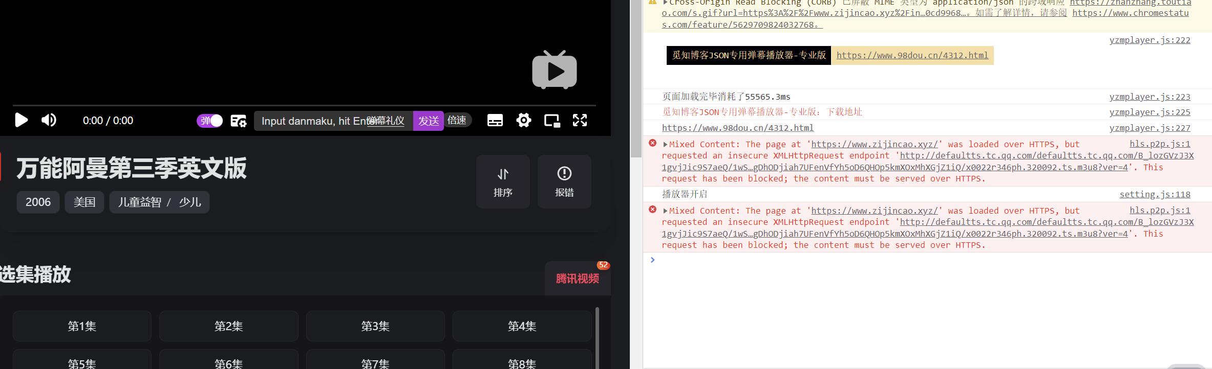The width and height of the screenshot is (1212, 369).
Task: Select the 腾讯视频 source tab
Action: pos(577,279)
